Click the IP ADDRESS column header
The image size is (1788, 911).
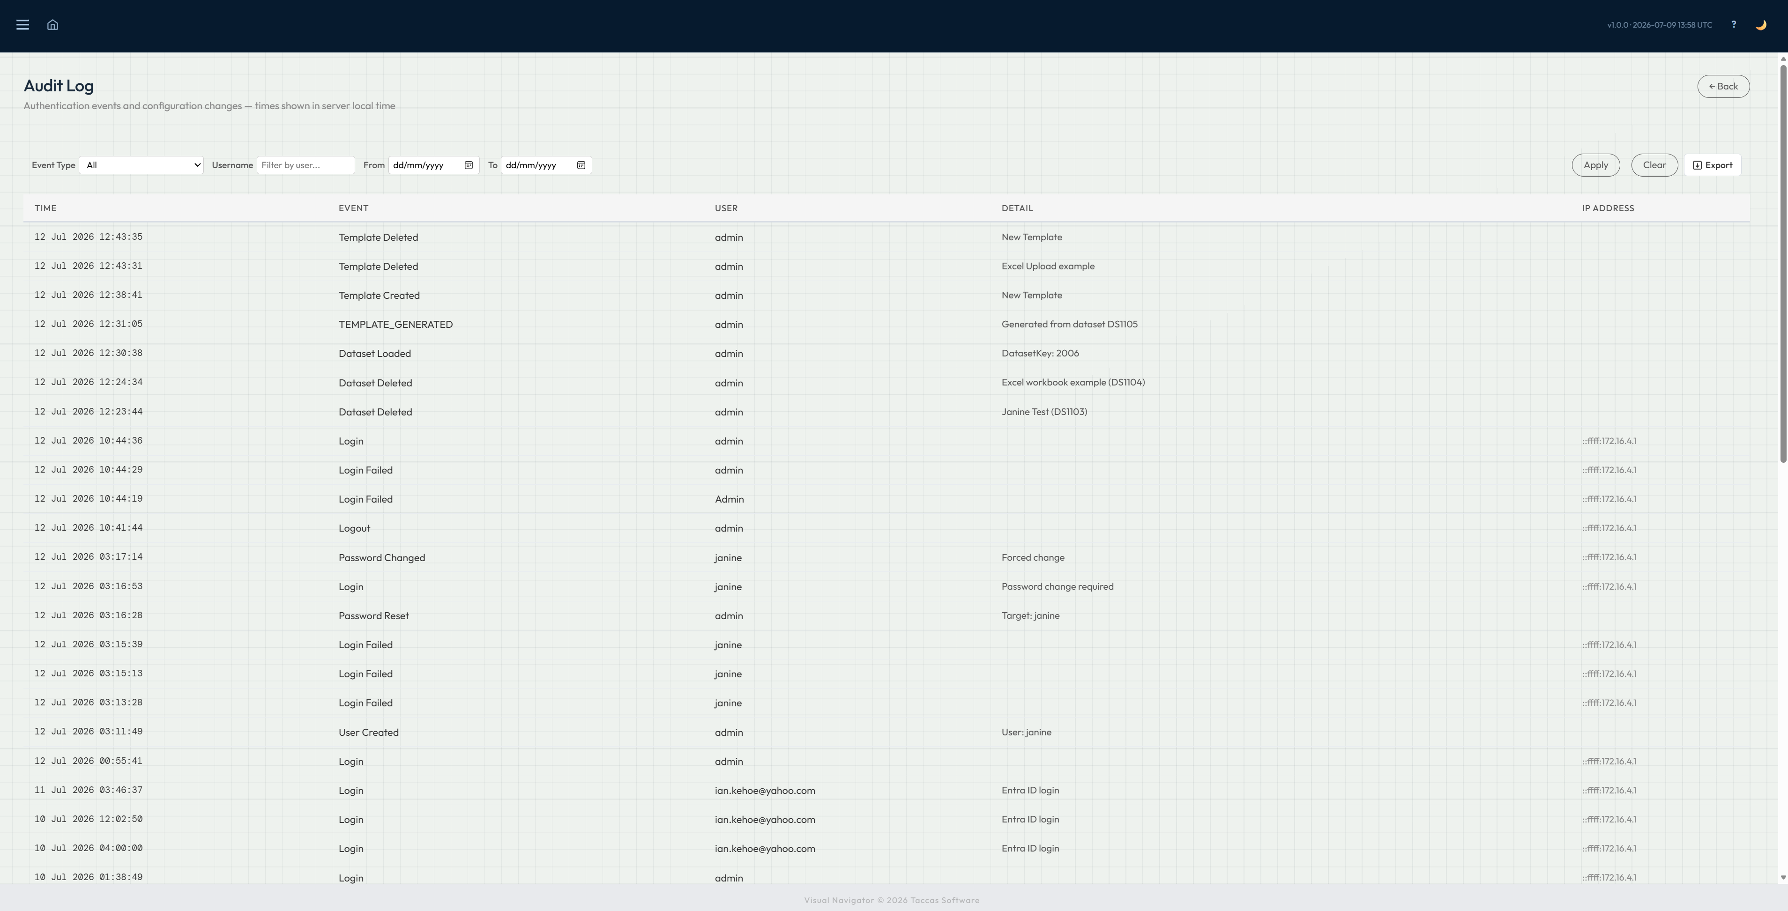point(1608,208)
